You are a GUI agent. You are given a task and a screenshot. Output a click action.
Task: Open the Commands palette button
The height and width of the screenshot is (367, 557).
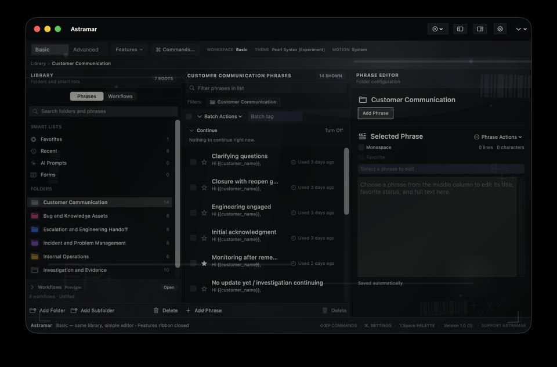pos(175,49)
